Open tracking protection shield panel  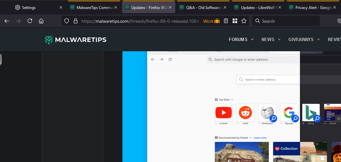tap(67, 21)
